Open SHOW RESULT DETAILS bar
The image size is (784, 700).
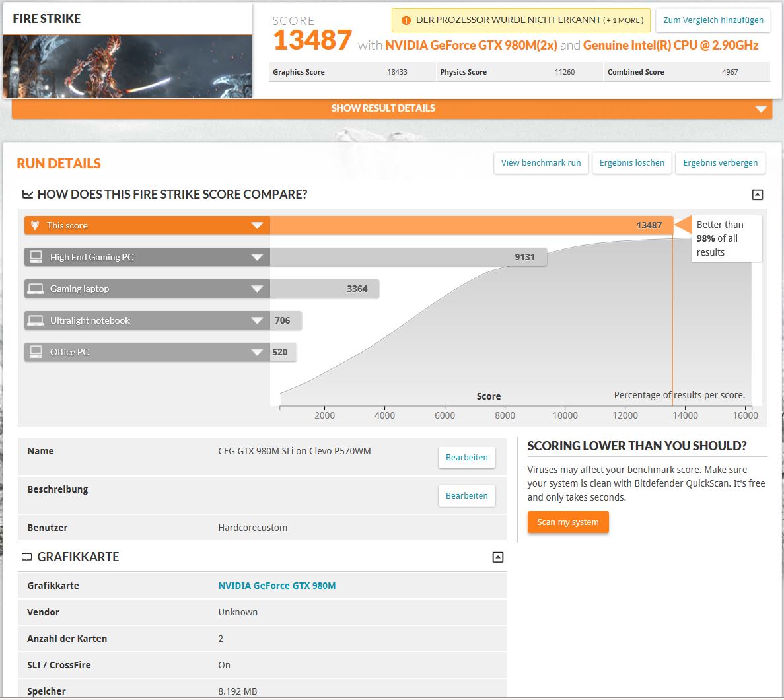click(392, 108)
